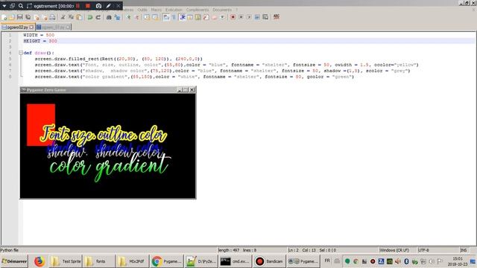The width and height of the screenshot is (477, 268).
Task: Pause the recording with the red pause button
Action: [x=78, y=6]
